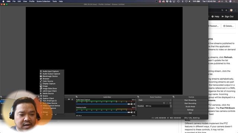Screen dimensions: 238x133
Task: Click browser zoom magnifier icon
Action: [222, 10]
